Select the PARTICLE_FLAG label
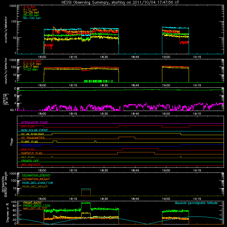Viewport: 227px width, 227px height. click(x=32, y=153)
